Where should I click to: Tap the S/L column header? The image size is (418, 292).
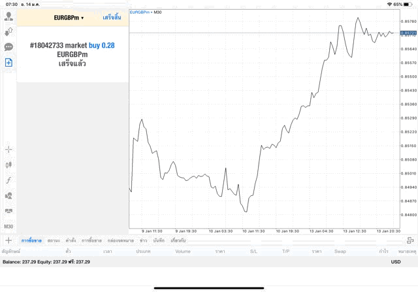[x=254, y=251]
